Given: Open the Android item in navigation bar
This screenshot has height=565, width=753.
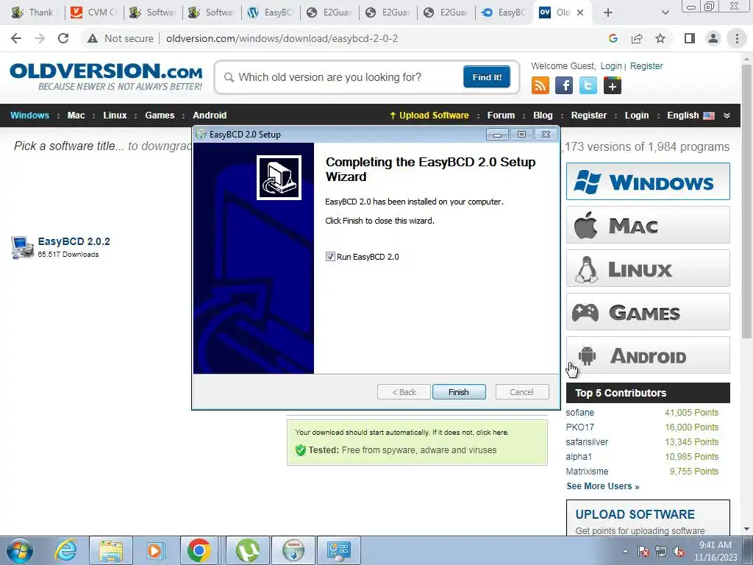Looking at the screenshot, I should pos(210,116).
